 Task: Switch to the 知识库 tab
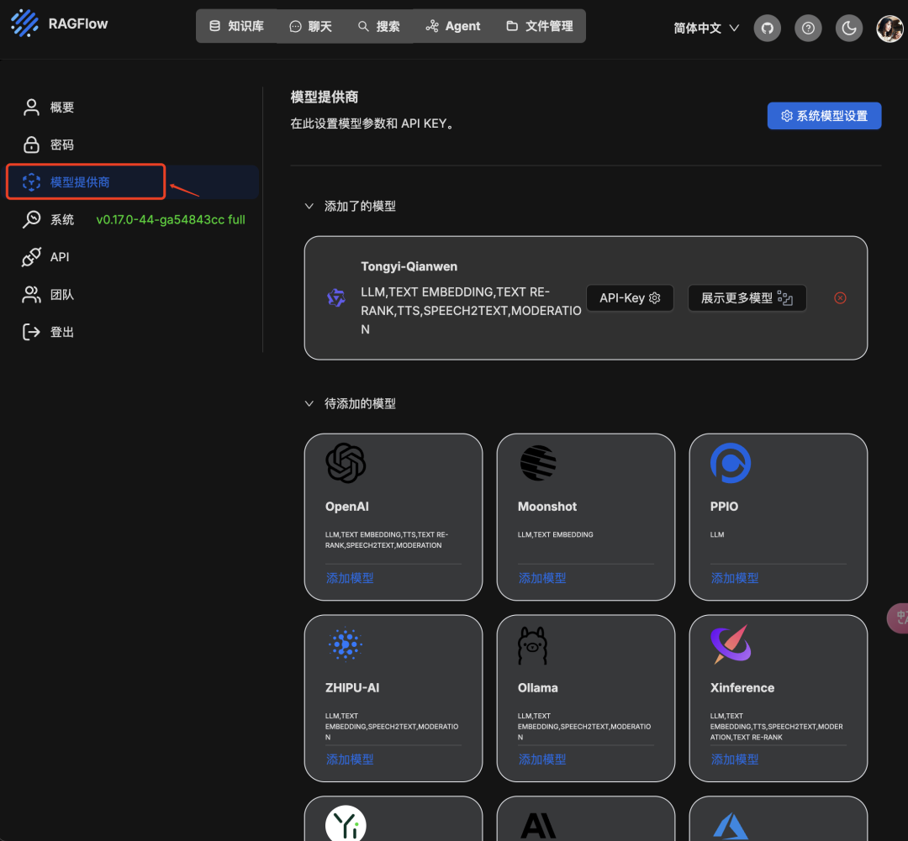click(x=236, y=26)
